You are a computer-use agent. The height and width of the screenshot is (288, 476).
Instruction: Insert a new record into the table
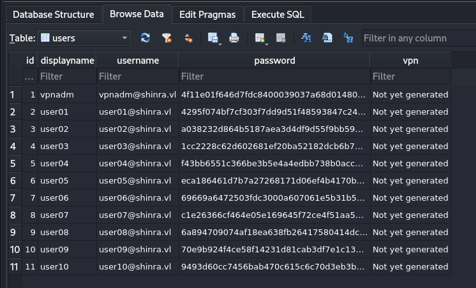pos(259,38)
